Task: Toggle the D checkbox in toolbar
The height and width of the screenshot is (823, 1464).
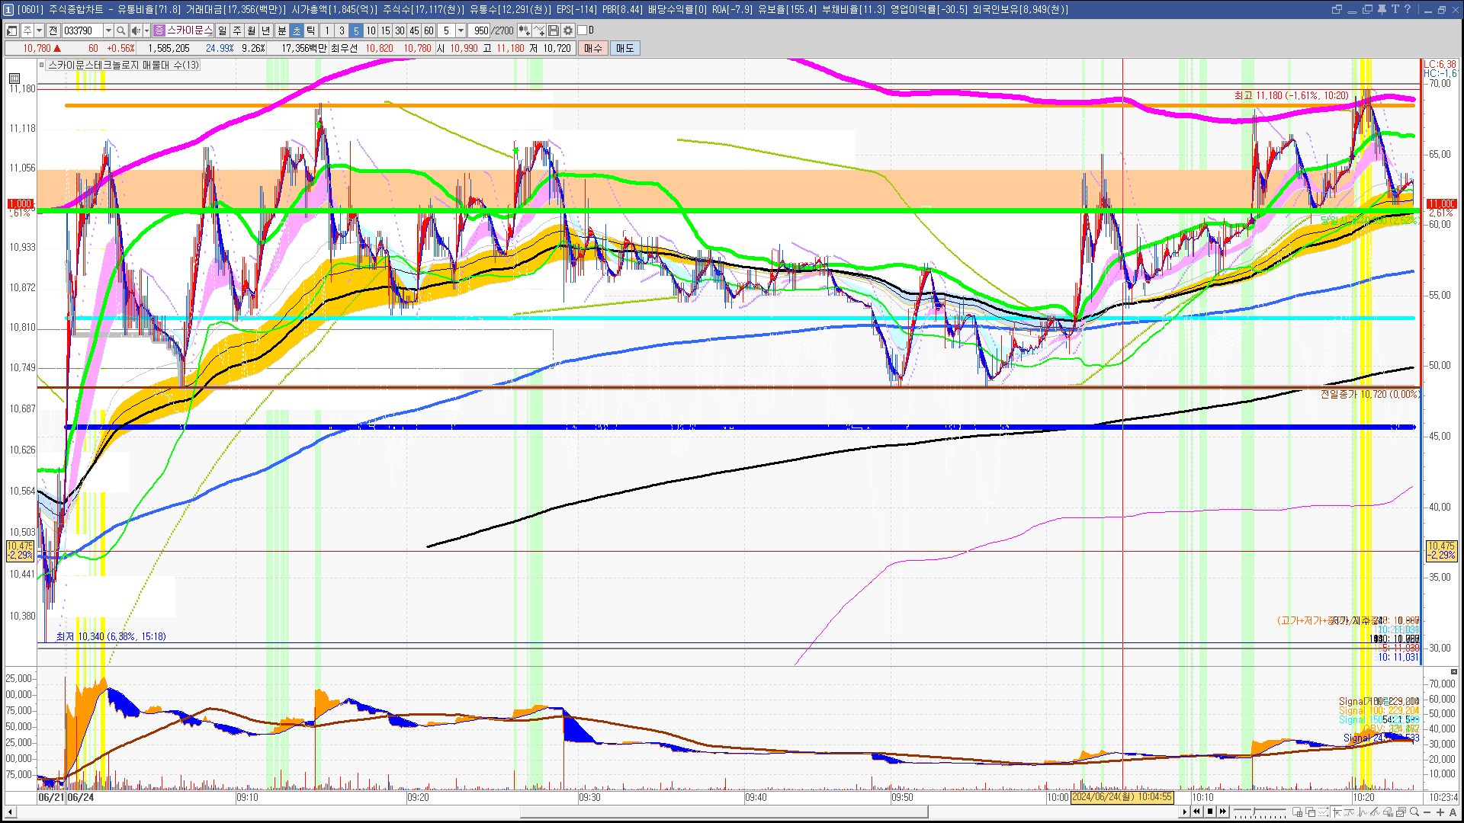Action: pos(583,30)
